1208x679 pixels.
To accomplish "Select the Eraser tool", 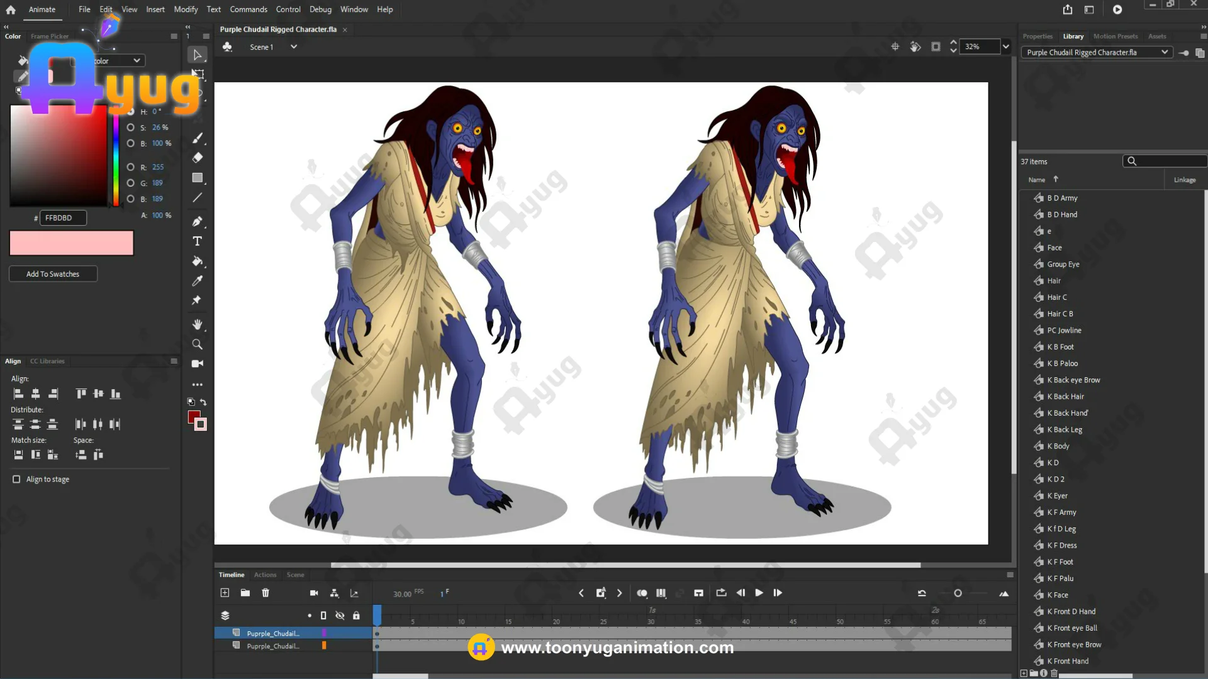I will tap(197, 158).
